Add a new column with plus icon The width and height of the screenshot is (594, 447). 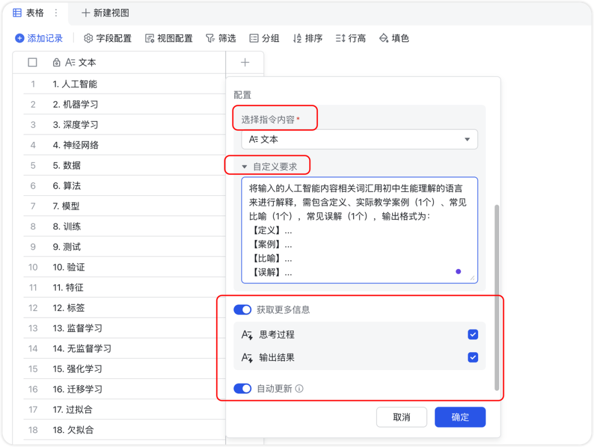(x=245, y=63)
